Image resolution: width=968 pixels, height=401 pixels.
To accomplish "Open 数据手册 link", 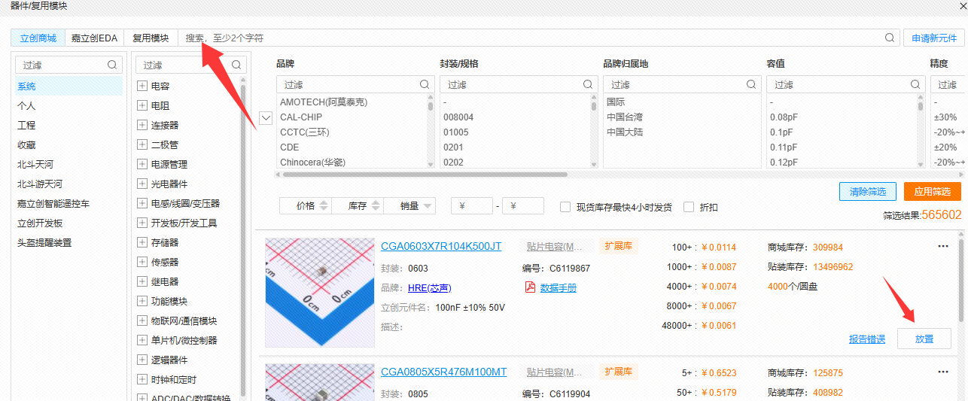I will pyautogui.click(x=559, y=288).
